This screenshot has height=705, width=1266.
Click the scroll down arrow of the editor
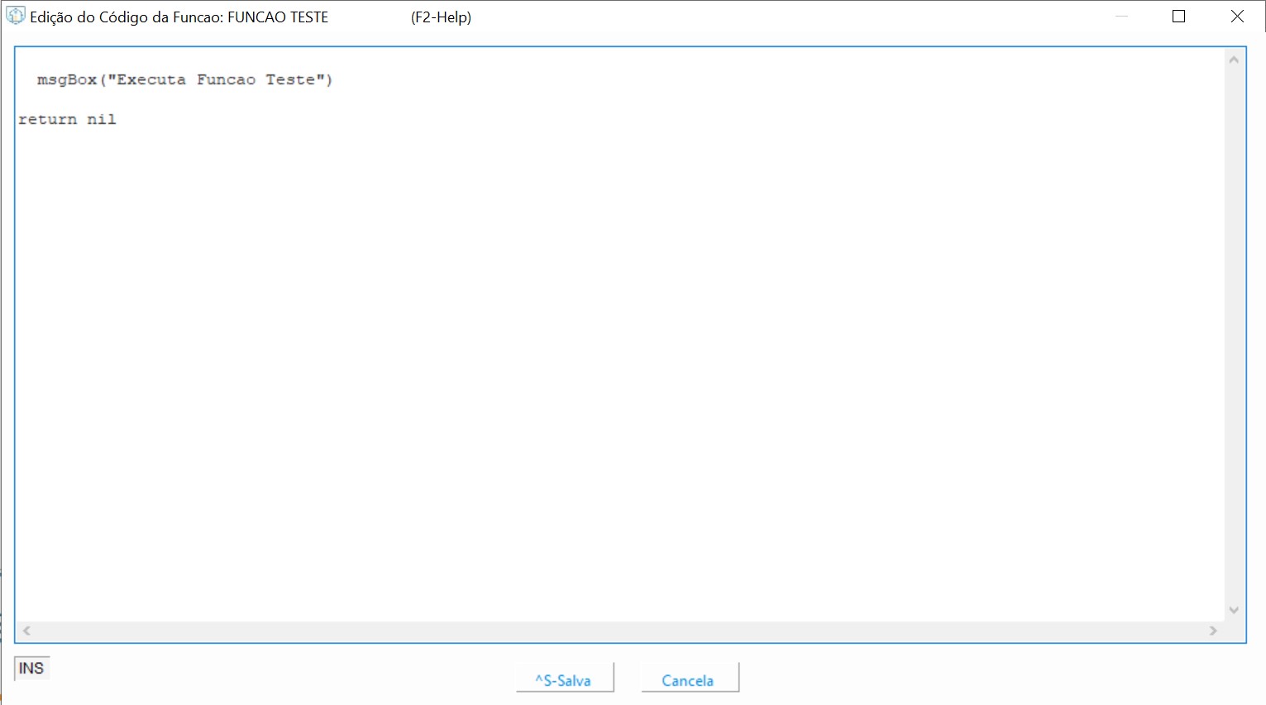click(1234, 610)
